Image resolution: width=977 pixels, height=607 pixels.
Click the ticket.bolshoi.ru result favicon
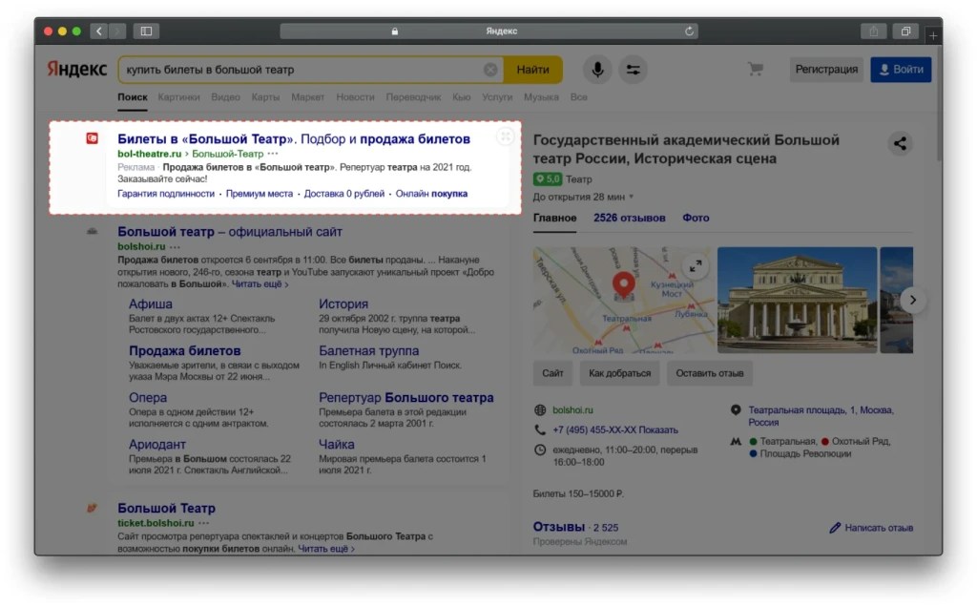tap(93, 508)
